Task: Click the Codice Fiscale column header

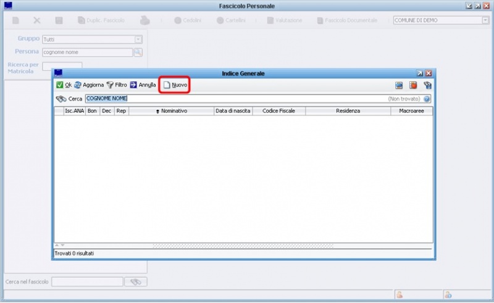Action: point(279,111)
